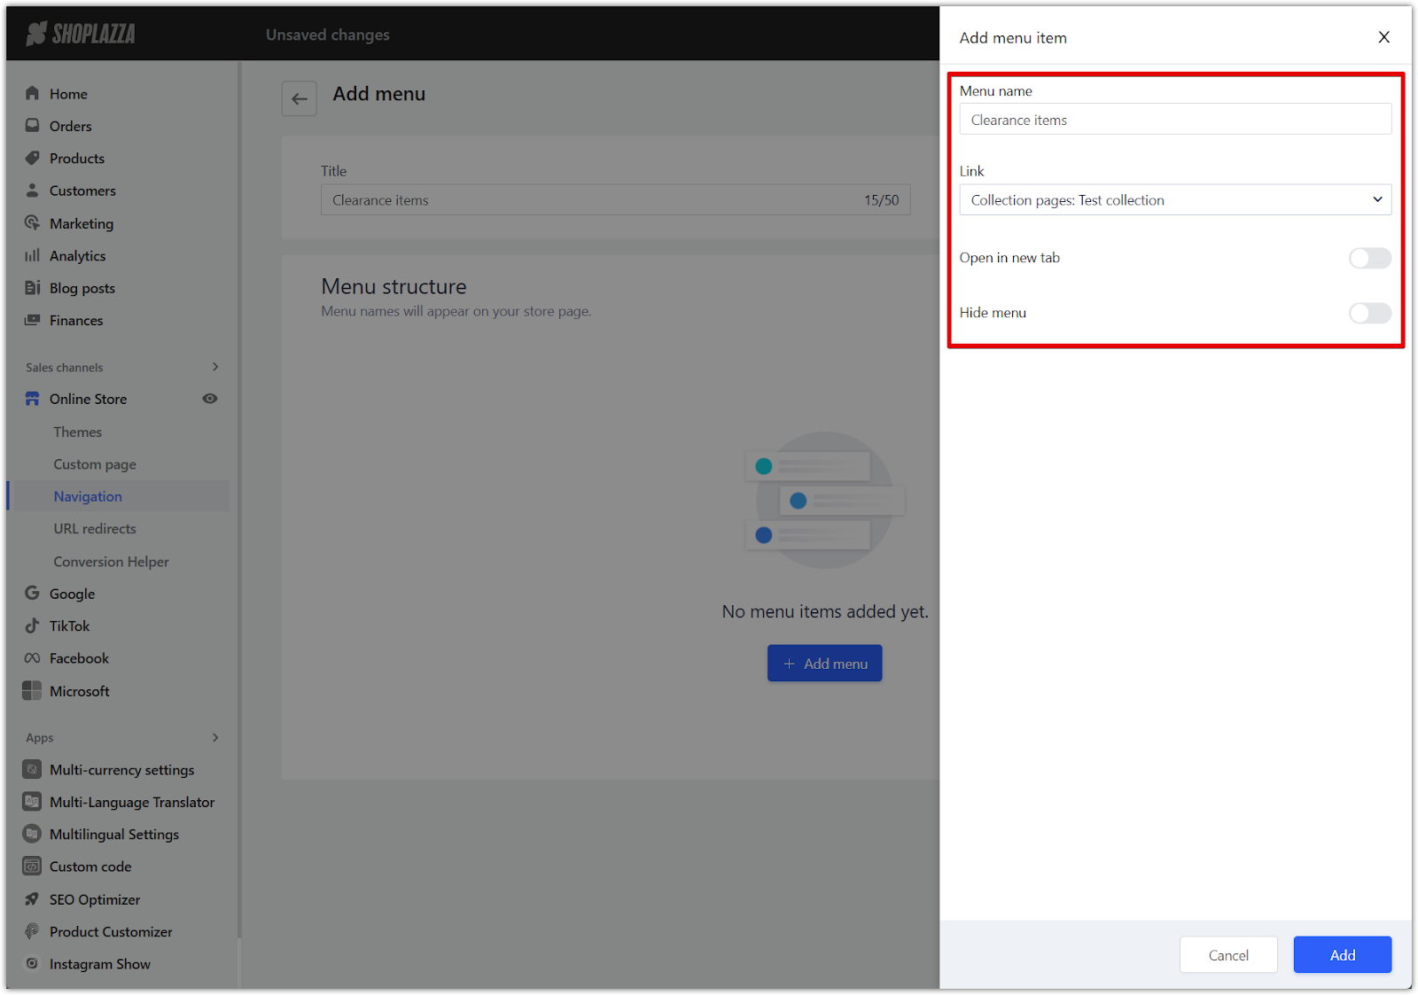Viewport: 1418px width, 995px height.
Task: Close the Add menu item panel
Action: 1383,37
